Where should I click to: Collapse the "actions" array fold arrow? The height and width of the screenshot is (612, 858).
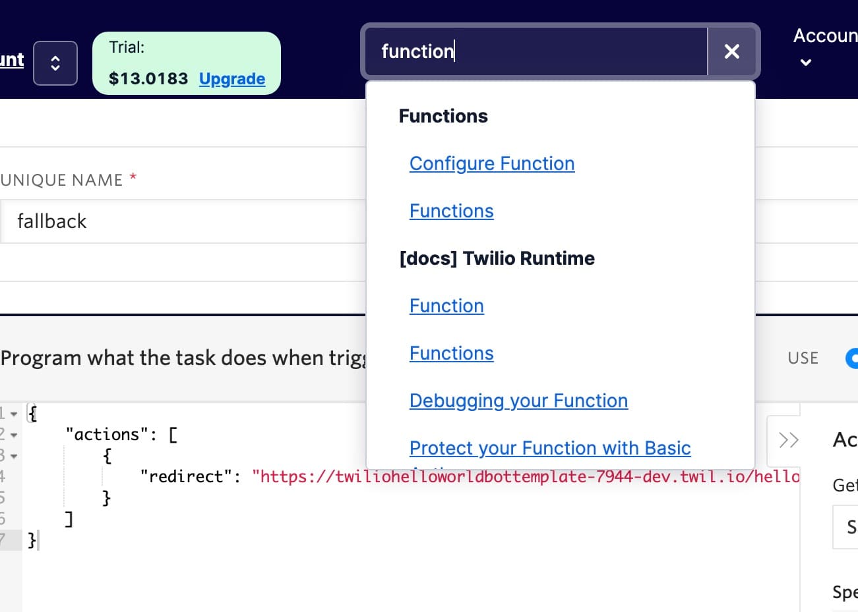14,435
